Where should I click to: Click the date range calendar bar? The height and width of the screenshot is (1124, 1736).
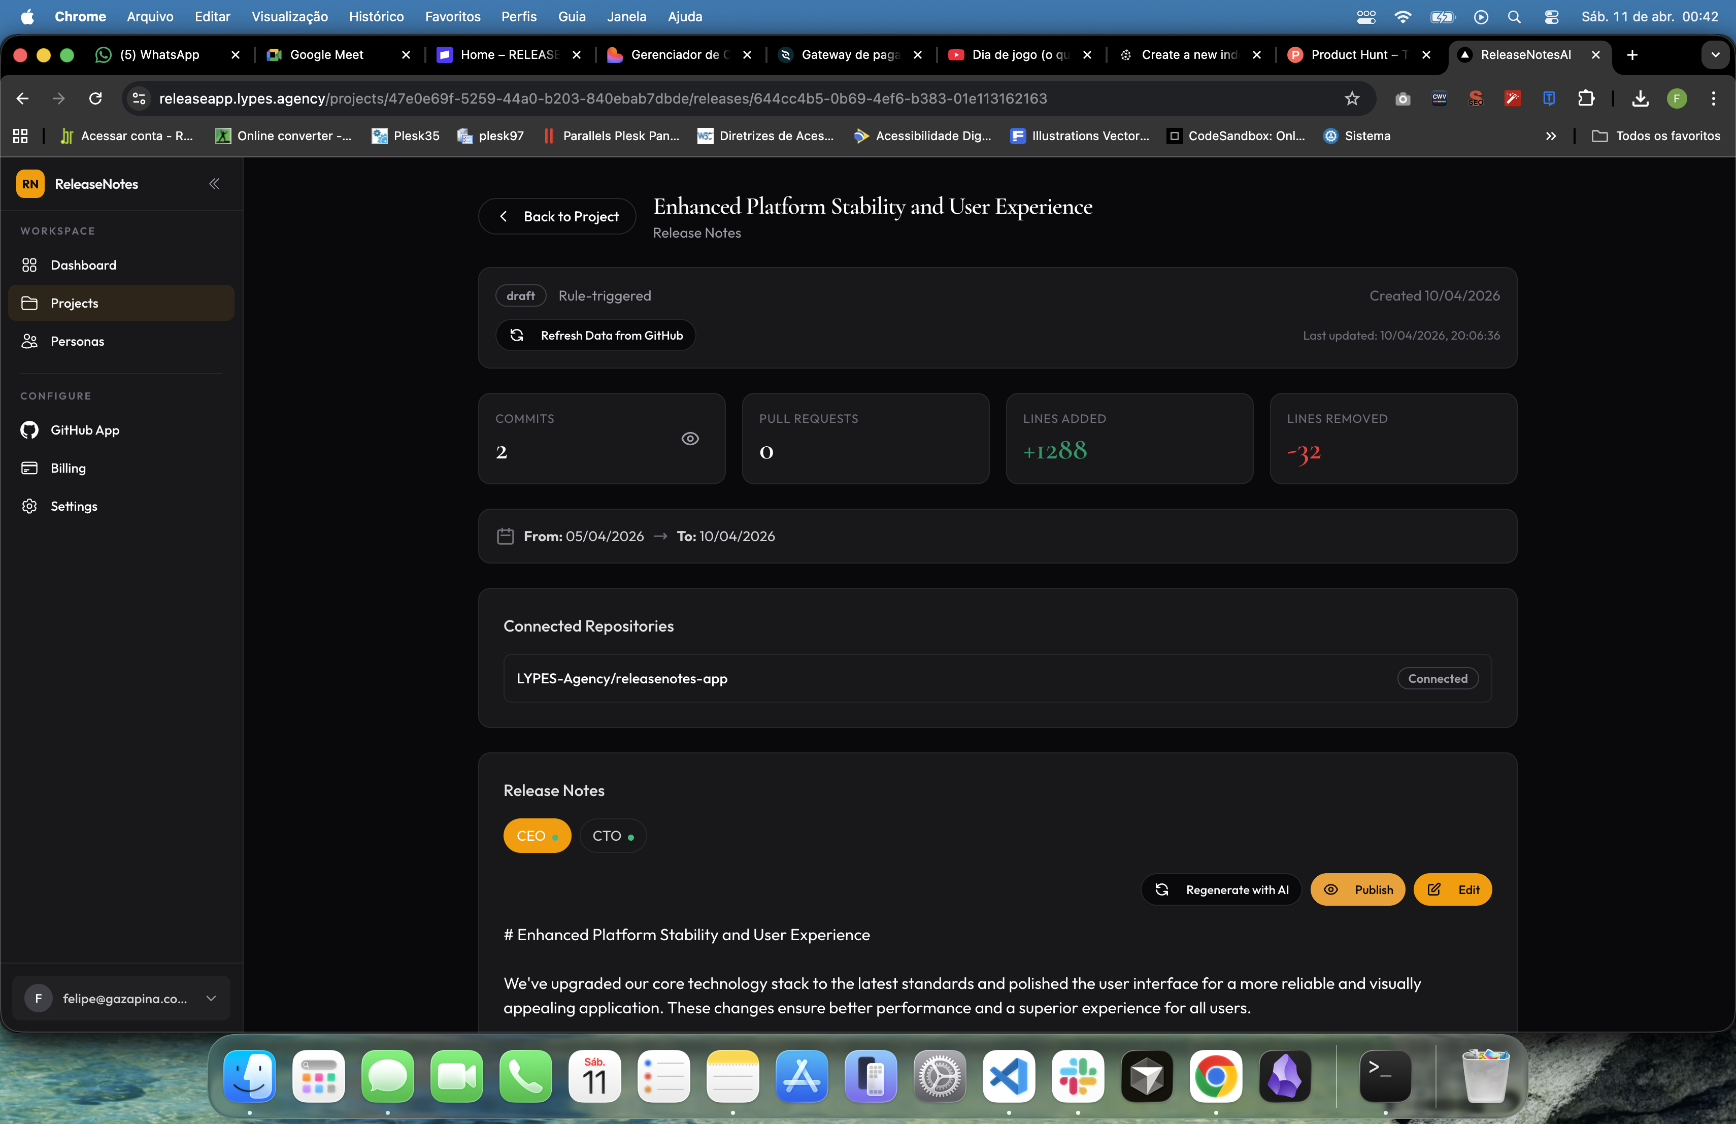click(x=997, y=536)
